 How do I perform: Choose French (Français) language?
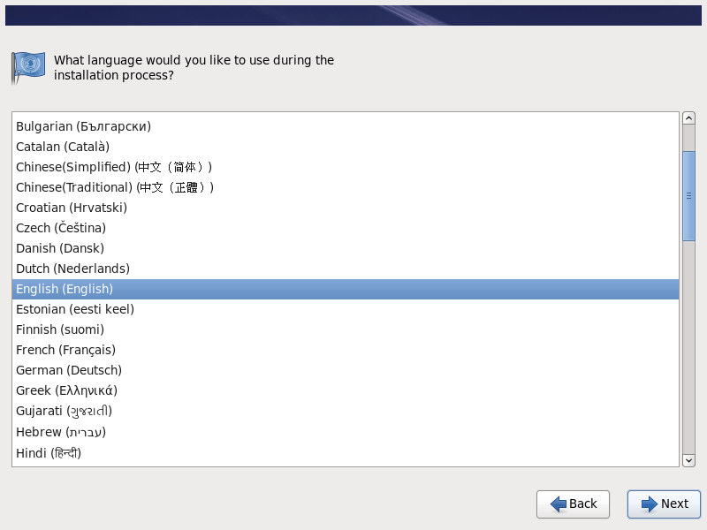[x=65, y=350]
